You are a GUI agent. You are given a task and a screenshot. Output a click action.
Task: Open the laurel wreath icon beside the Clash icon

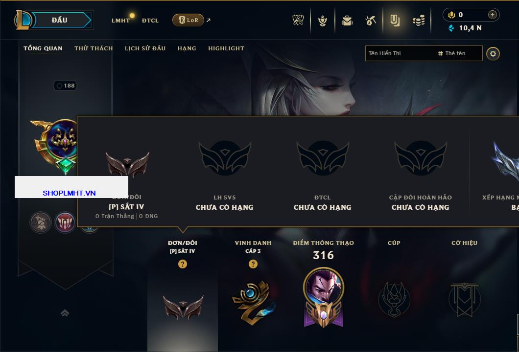pos(322,21)
